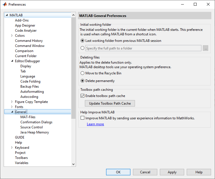
Task: Open Code Analyzer preferences
Action: coord(26,31)
